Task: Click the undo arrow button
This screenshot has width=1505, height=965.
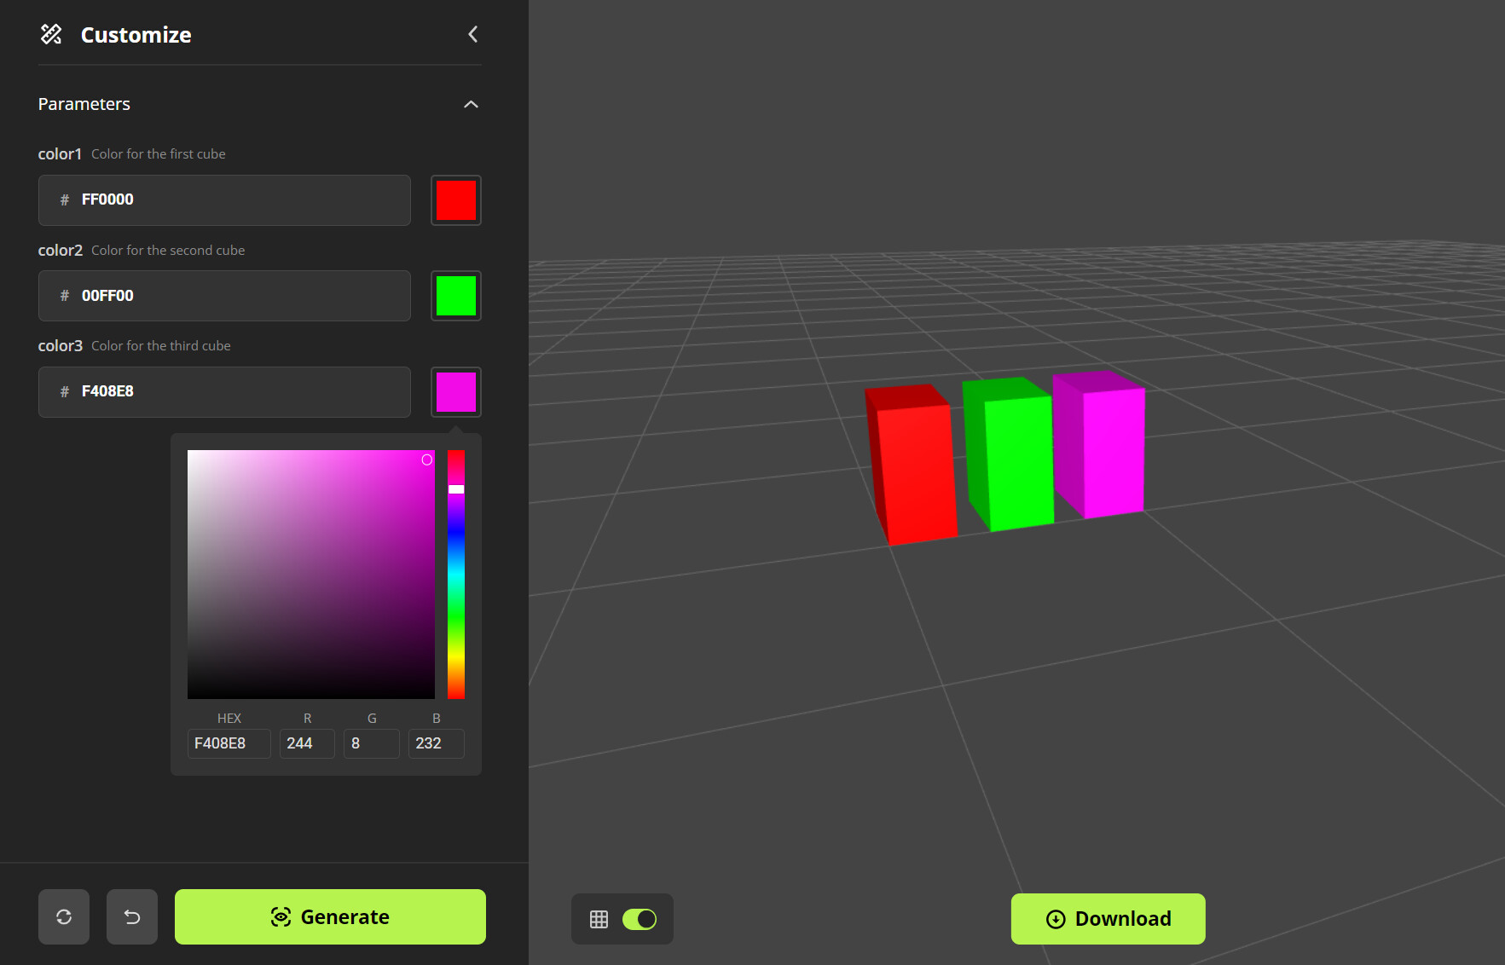Action: [x=132, y=916]
